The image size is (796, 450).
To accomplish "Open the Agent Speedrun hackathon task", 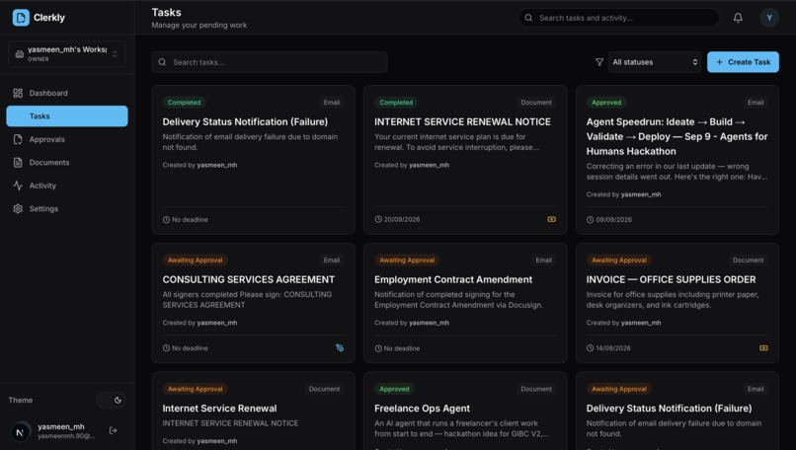I will [x=677, y=160].
